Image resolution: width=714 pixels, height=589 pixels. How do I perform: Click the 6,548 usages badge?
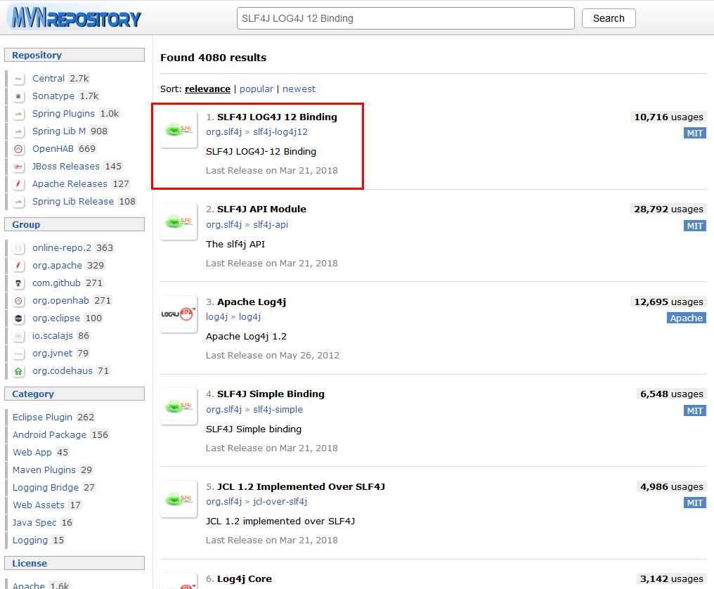672,394
